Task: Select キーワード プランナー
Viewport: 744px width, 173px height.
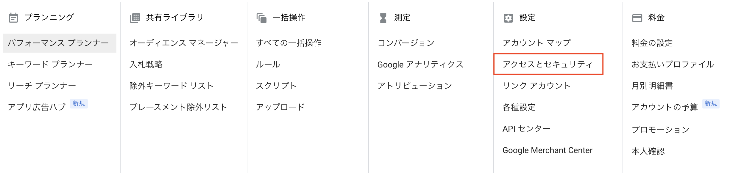Action: [x=50, y=65]
